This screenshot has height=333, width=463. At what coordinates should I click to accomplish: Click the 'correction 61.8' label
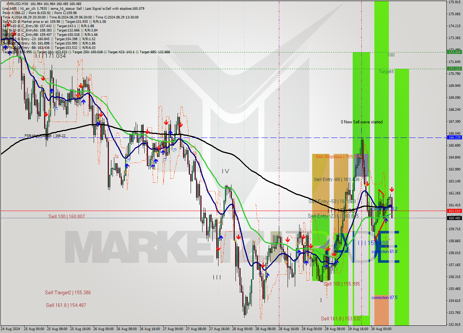[x=385, y=252]
